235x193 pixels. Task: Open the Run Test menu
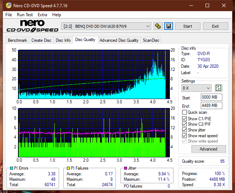pyautogui.click(x=25, y=15)
